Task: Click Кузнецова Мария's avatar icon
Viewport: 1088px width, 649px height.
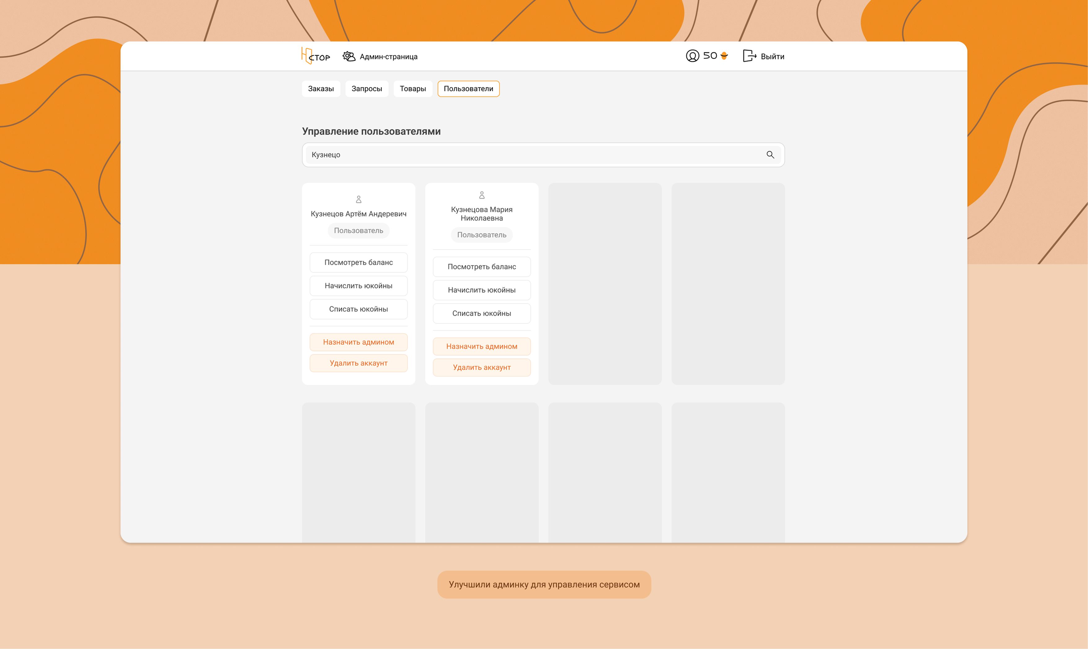Action: (482, 195)
